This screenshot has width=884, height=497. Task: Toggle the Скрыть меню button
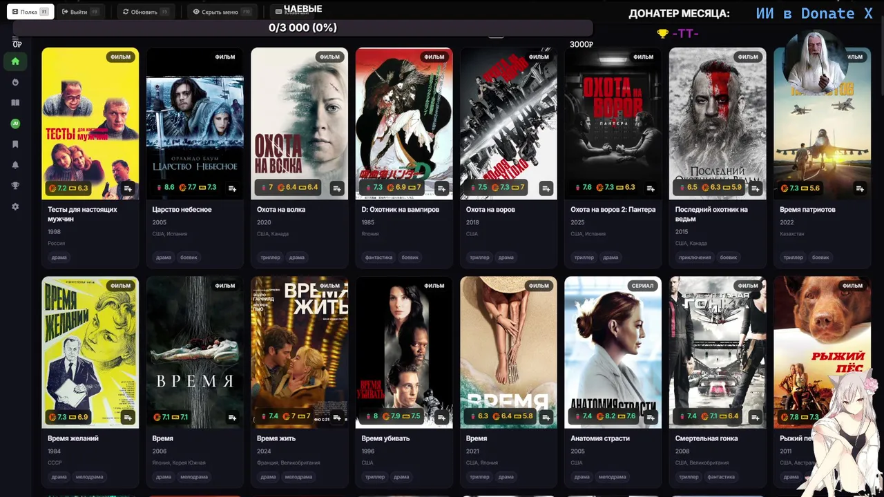click(222, 12)
